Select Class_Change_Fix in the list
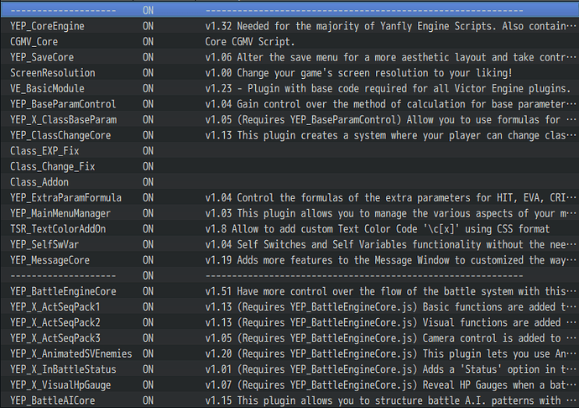Viewport: 579px width, 408px height. 52,167
